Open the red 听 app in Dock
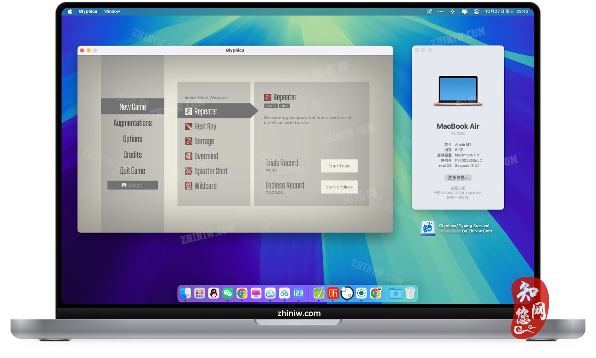 333,293
